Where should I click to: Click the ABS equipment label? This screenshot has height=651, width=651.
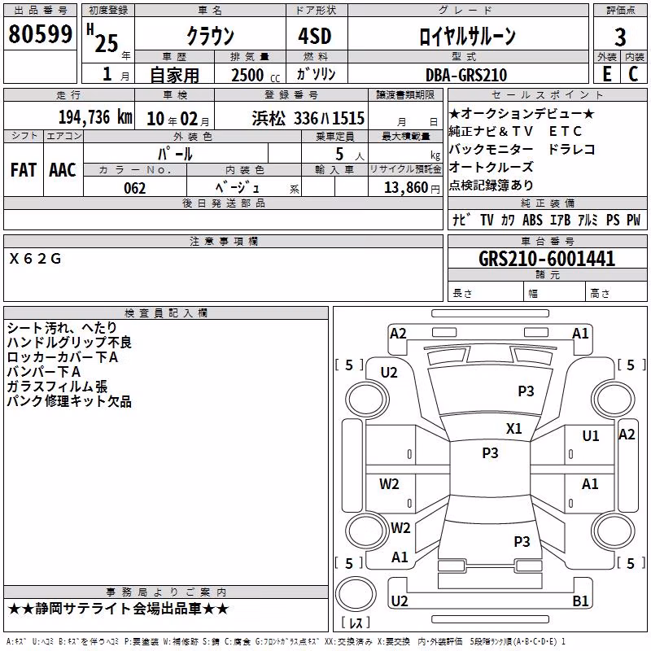[532, 220]
